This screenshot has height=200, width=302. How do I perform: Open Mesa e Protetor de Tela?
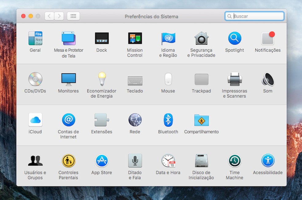point(68,39)
